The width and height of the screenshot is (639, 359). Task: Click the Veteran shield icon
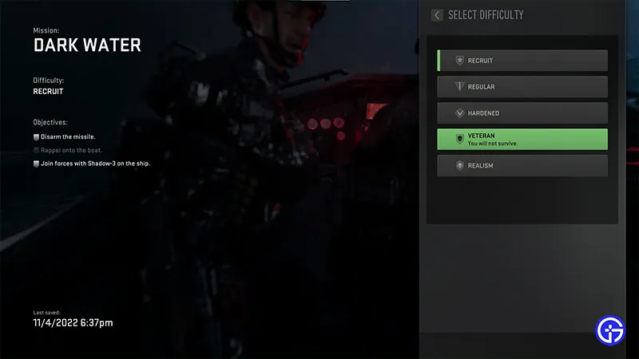(460, 139)
